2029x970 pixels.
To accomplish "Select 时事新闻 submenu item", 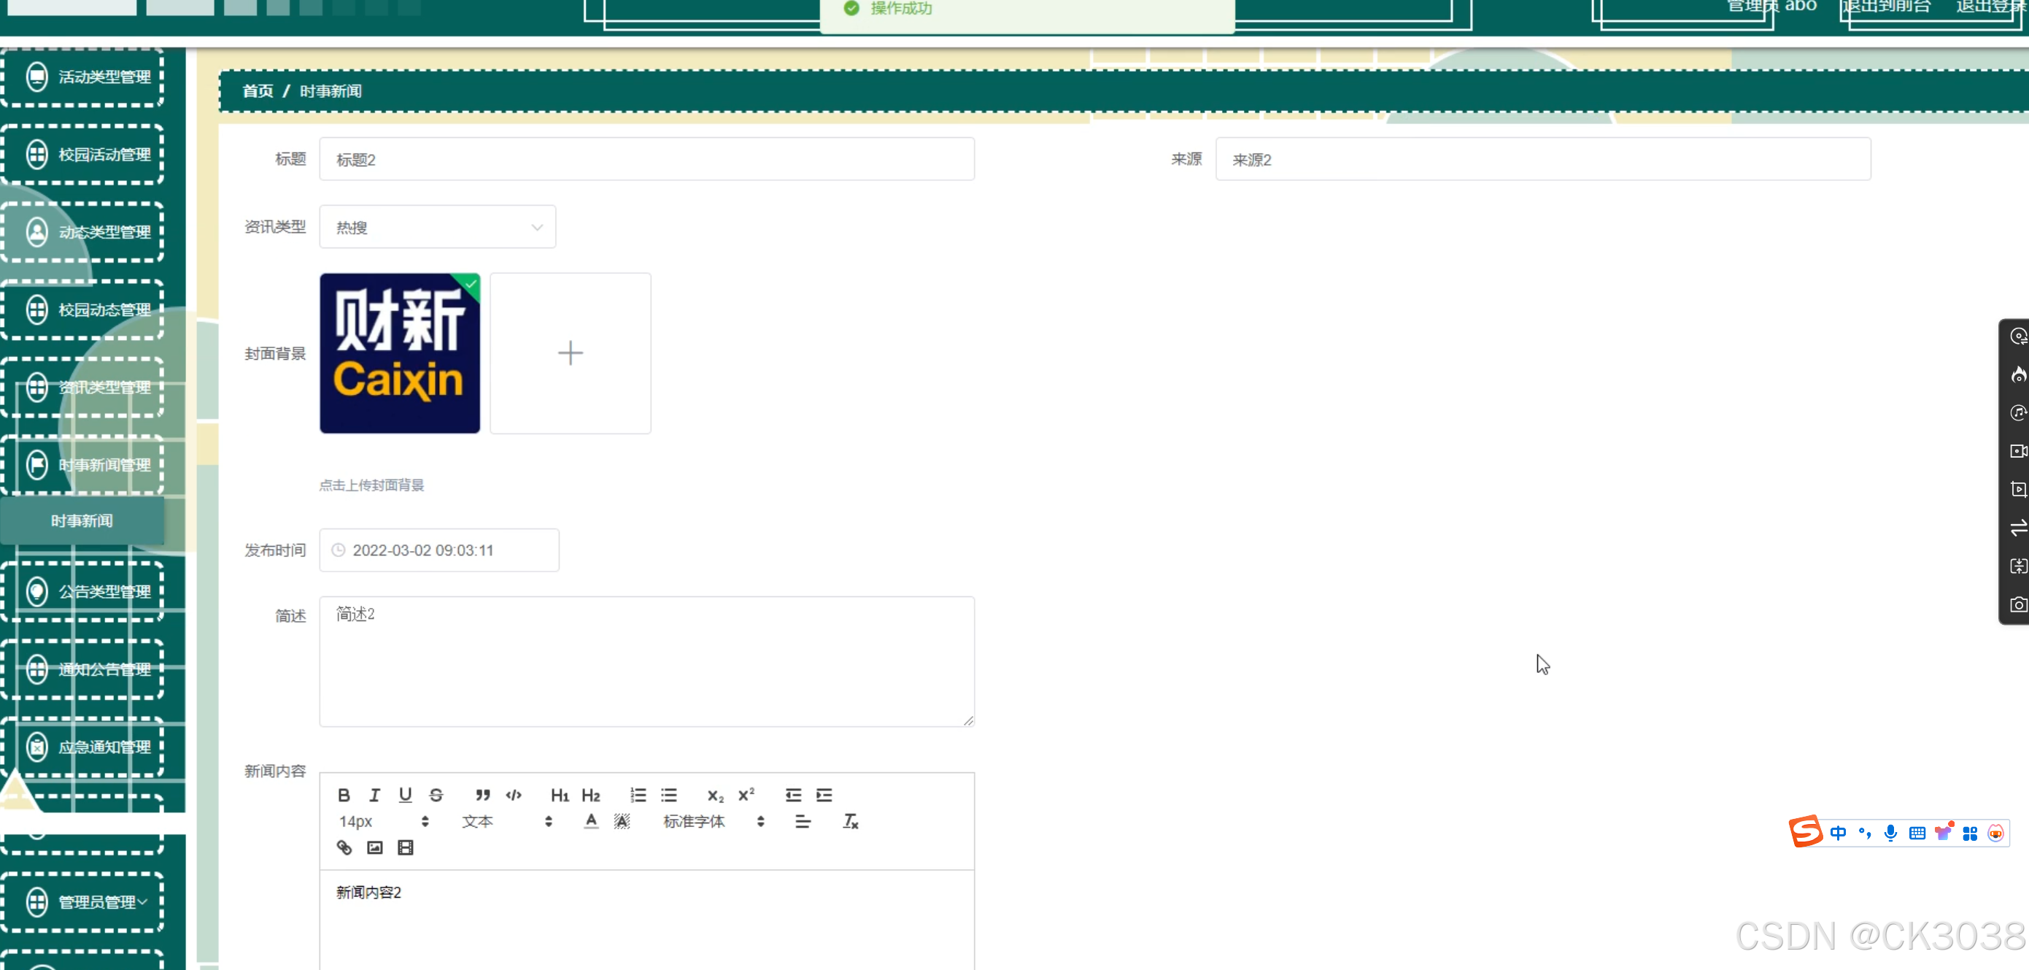I will click(x=82, y=521).
